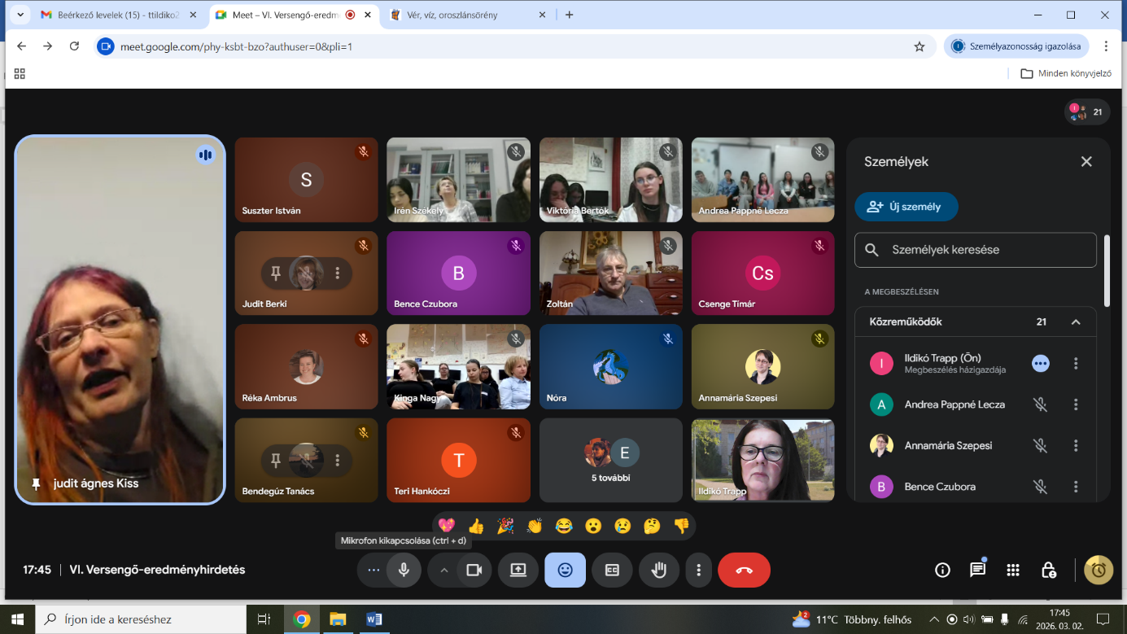Open the screen share presentation button

coord(518,571)
